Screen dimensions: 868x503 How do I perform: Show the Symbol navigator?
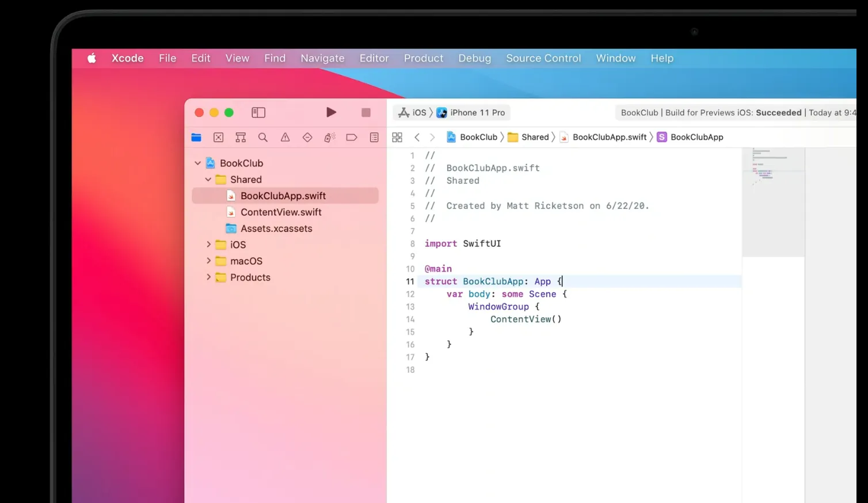pos(241,138)
